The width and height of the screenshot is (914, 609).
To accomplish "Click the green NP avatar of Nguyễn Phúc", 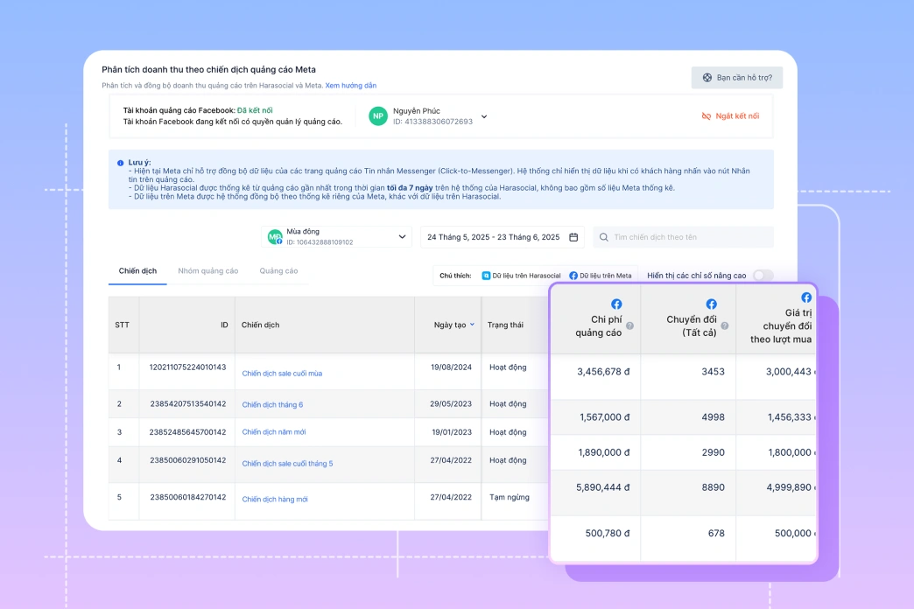I will click(377, 116).
